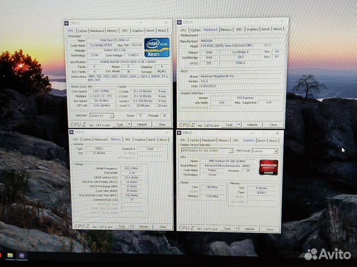The width and height of the screenshot is (357, 267).
Task: Click the '8 GBytes' GPU memory size value
Action: pyautogui.click(x=261, y=188)
